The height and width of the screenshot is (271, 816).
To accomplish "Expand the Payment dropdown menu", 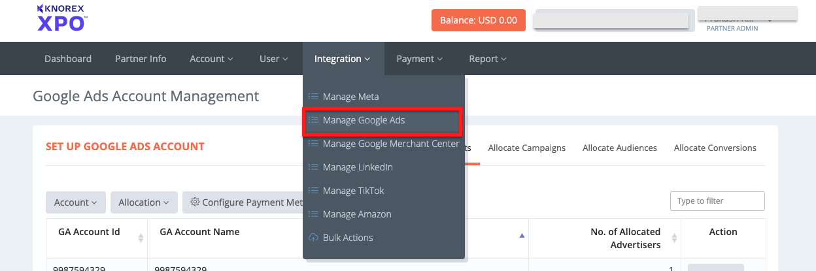I will (x=419, y=59).
